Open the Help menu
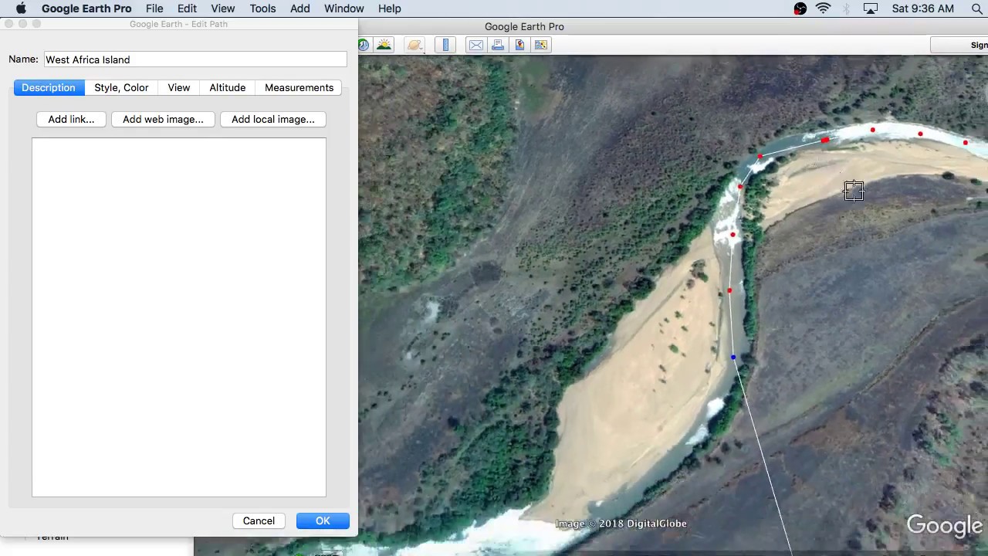The width and height of the screenshot is (988, 556). (390, 8)
